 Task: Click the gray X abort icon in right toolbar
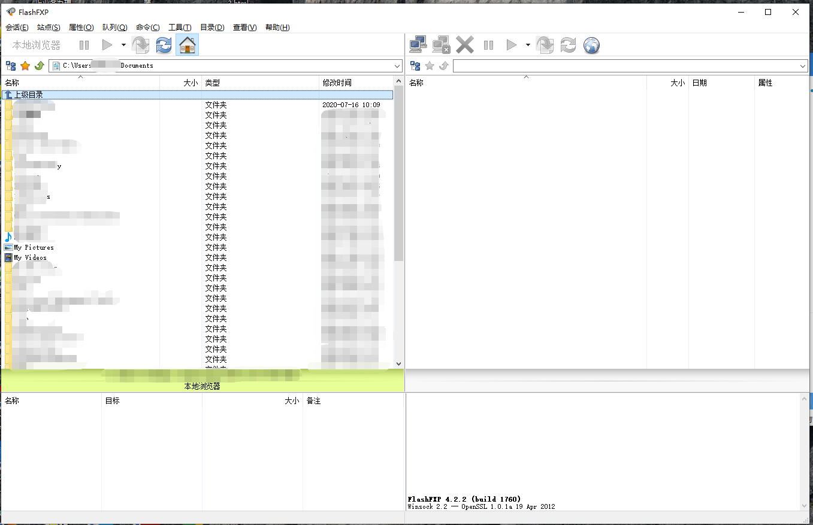coord(465,45)
